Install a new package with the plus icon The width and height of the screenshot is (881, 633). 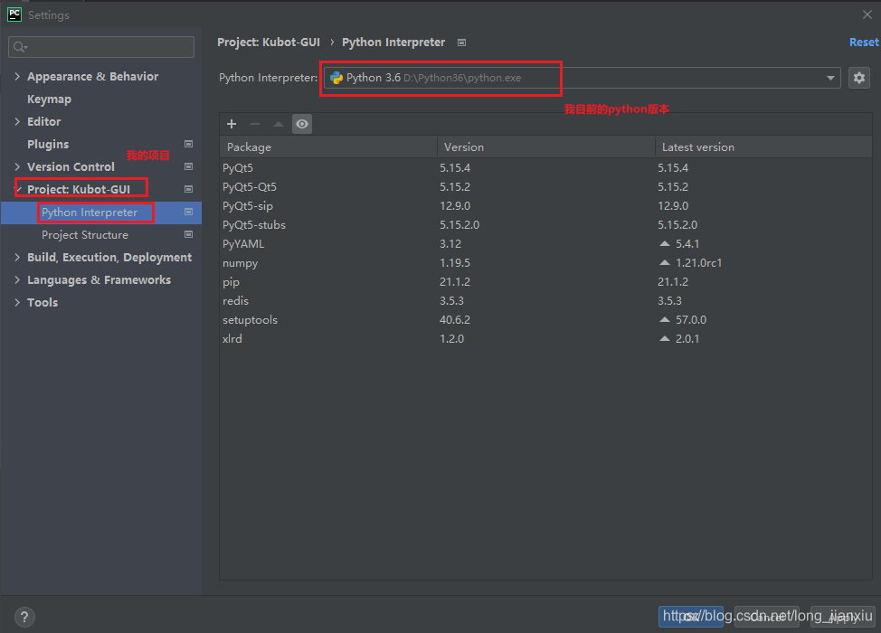[x=232, y=124]
